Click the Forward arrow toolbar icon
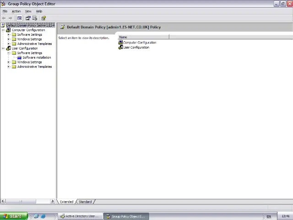Viewport: 293px width, 220px height. [x=10, y=18]
